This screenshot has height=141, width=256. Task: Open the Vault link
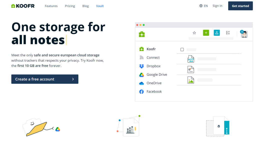click(100, 6)
